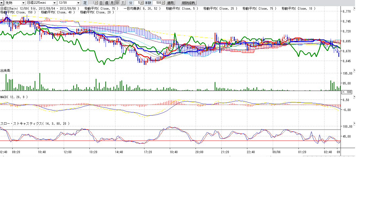366x206 pixels.
Task: Select the 月 (monthly) timeframe button
Action: click(112, 3)
